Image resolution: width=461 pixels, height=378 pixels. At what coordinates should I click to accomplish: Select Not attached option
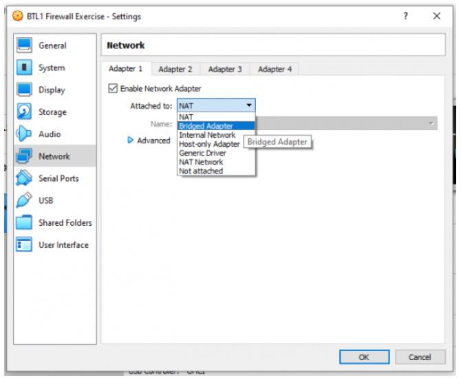coord(216,171)
